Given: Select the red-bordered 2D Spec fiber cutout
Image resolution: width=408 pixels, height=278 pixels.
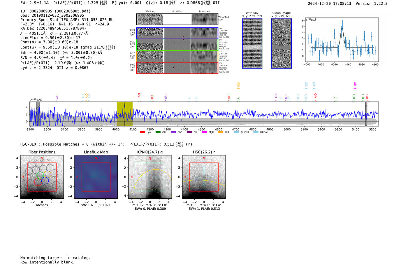Looking at the screenshot, I should (150, 68).
